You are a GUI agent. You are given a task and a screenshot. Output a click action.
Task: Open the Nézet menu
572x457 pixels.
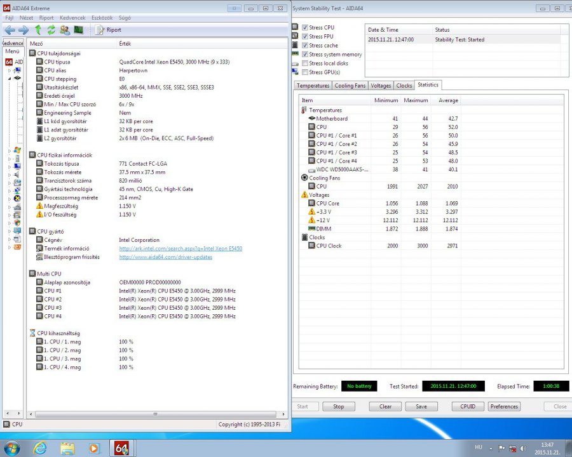point(26,18)
